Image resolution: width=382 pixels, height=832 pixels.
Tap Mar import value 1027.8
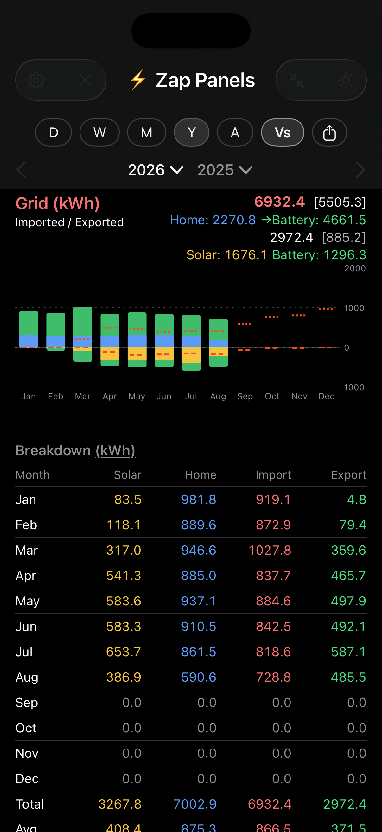pos(270,550)
